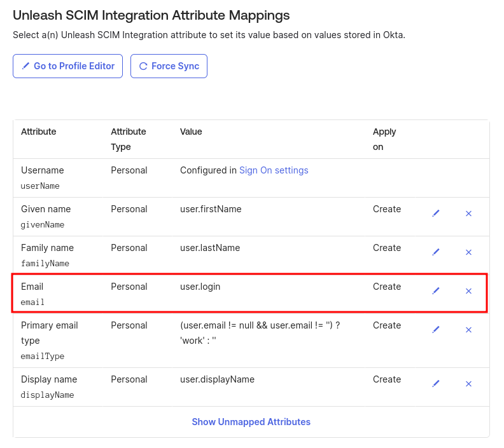This screenshot has height=448, width=504.
Task: Edit the Display name attribute mapping
Action: pos(436,384)
